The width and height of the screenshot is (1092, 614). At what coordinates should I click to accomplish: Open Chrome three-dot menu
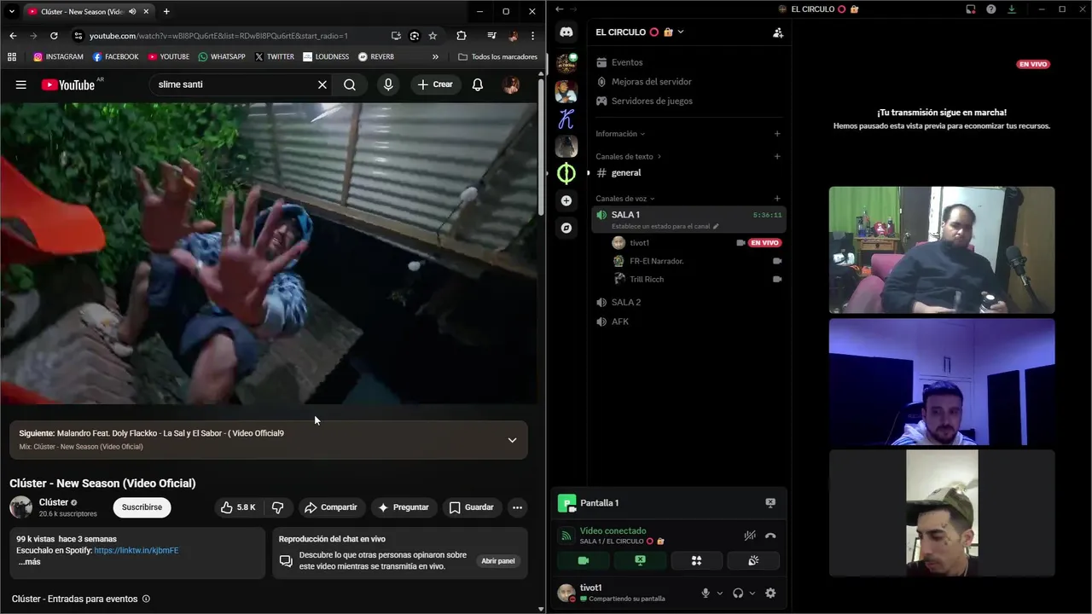coord(532,36)
